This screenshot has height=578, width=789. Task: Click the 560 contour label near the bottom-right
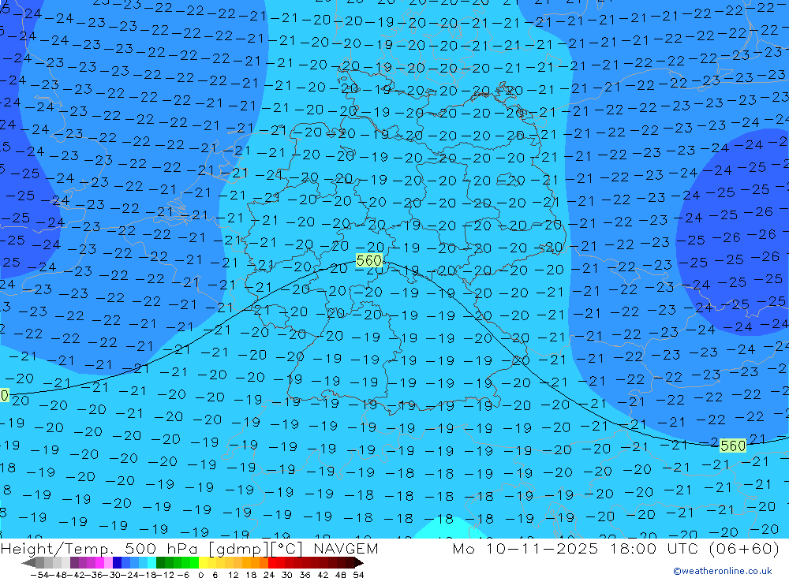point(733,446)
